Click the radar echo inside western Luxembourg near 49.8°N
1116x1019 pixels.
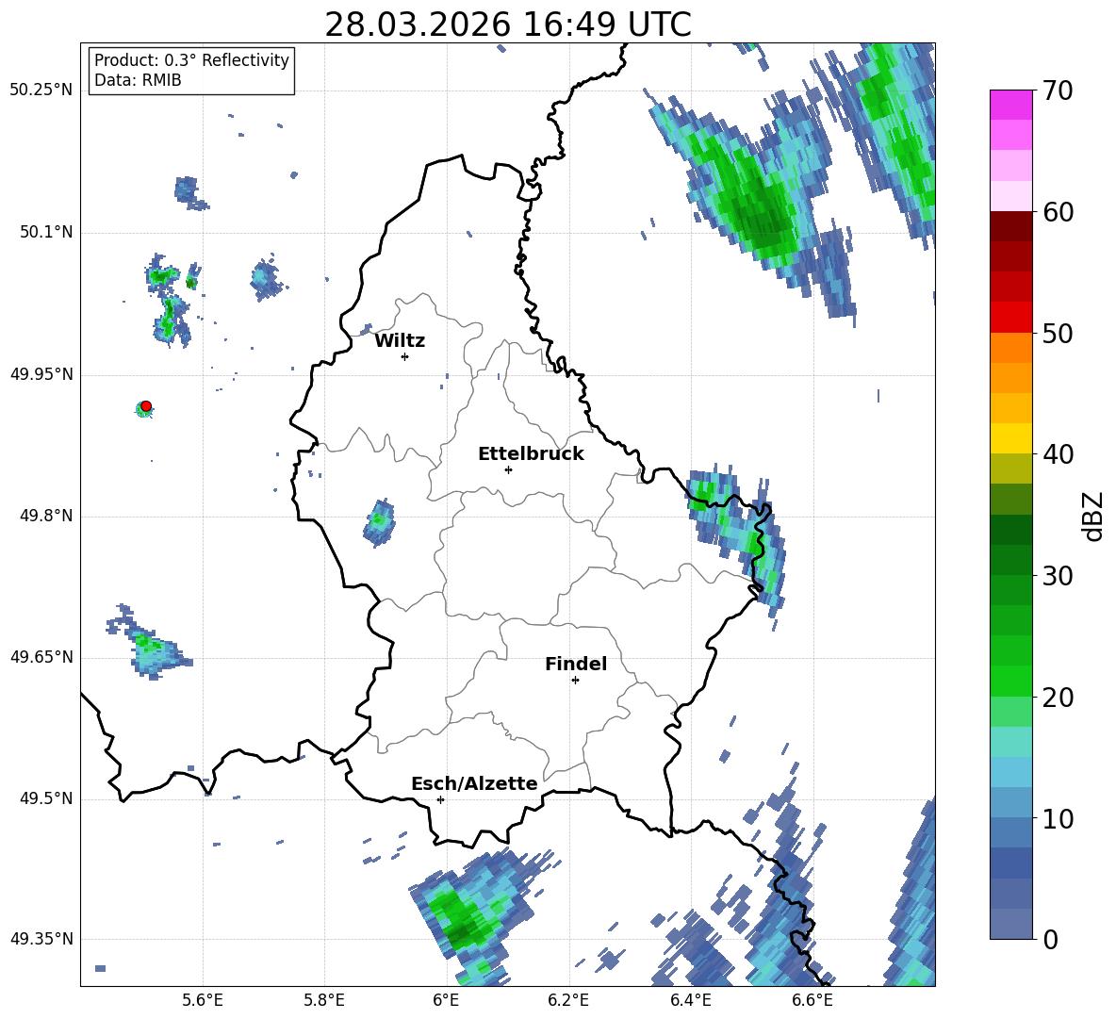point(379,521)
